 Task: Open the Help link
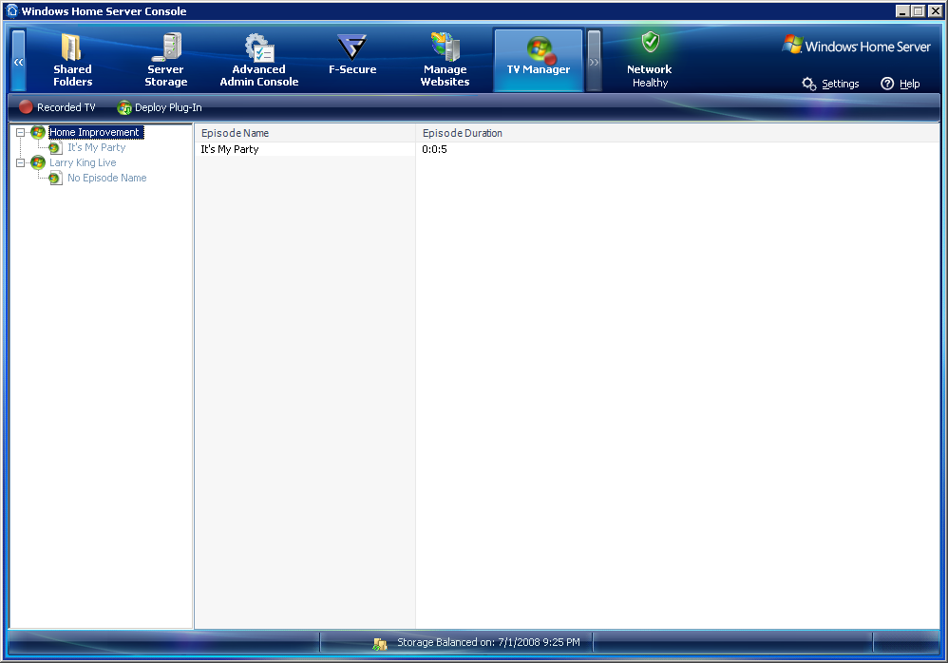tap(909, 84)
